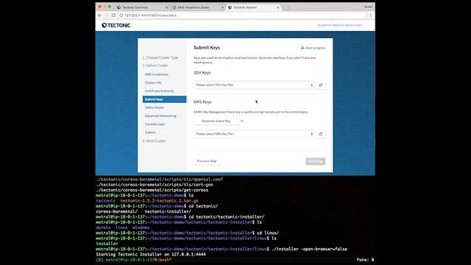Open the Submit sidebar step
This screenshot has width=471, height=265.
pos(150,132)
